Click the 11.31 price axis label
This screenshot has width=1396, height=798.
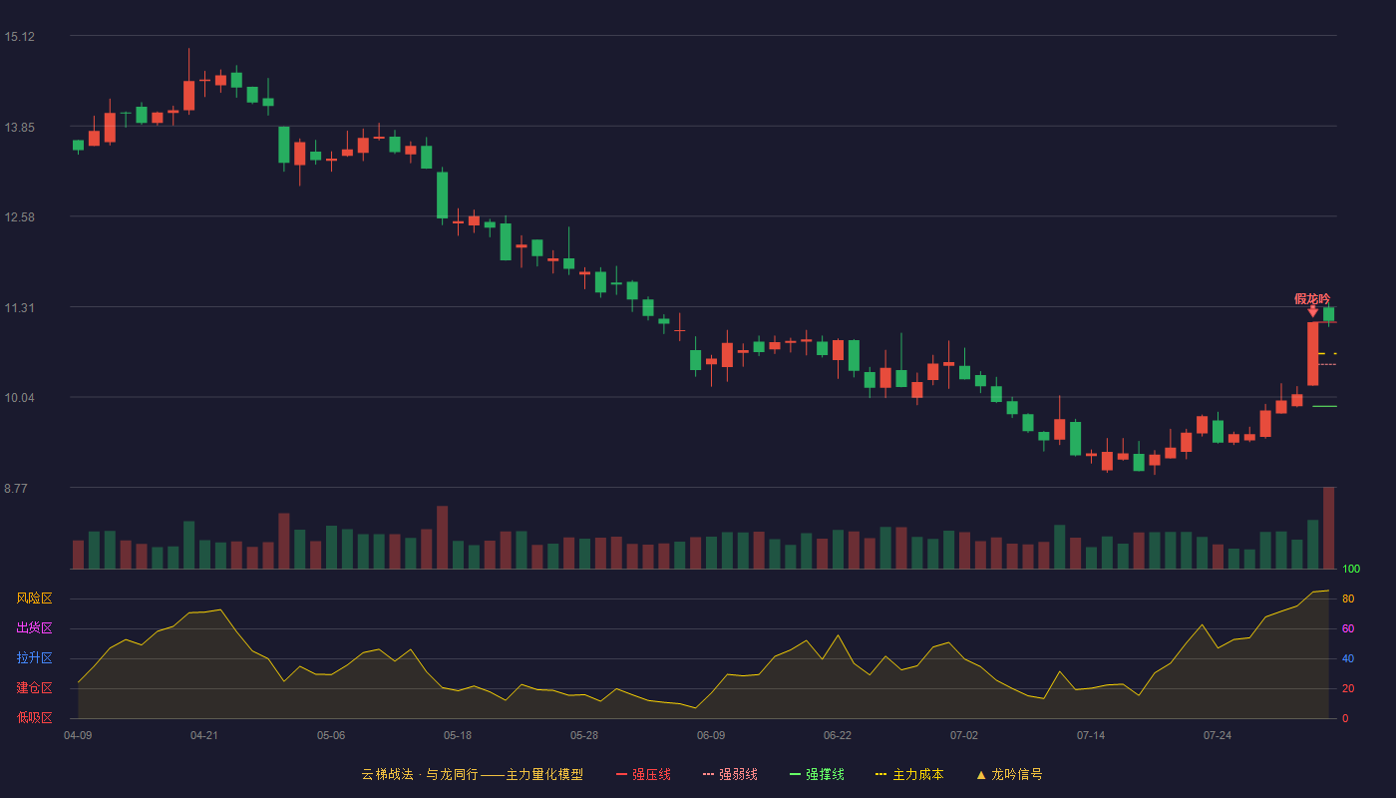[x=20, y=308]
